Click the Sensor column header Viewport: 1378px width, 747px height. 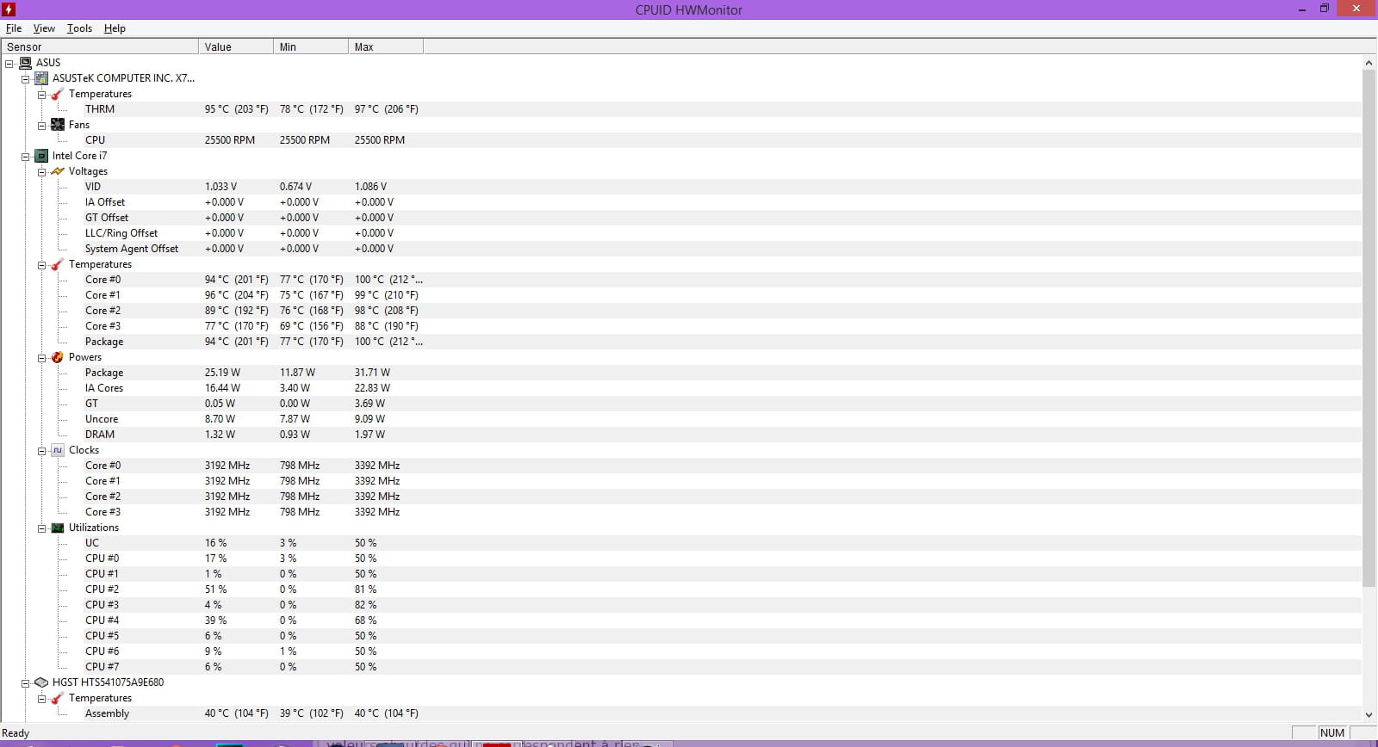coord(100,46)
